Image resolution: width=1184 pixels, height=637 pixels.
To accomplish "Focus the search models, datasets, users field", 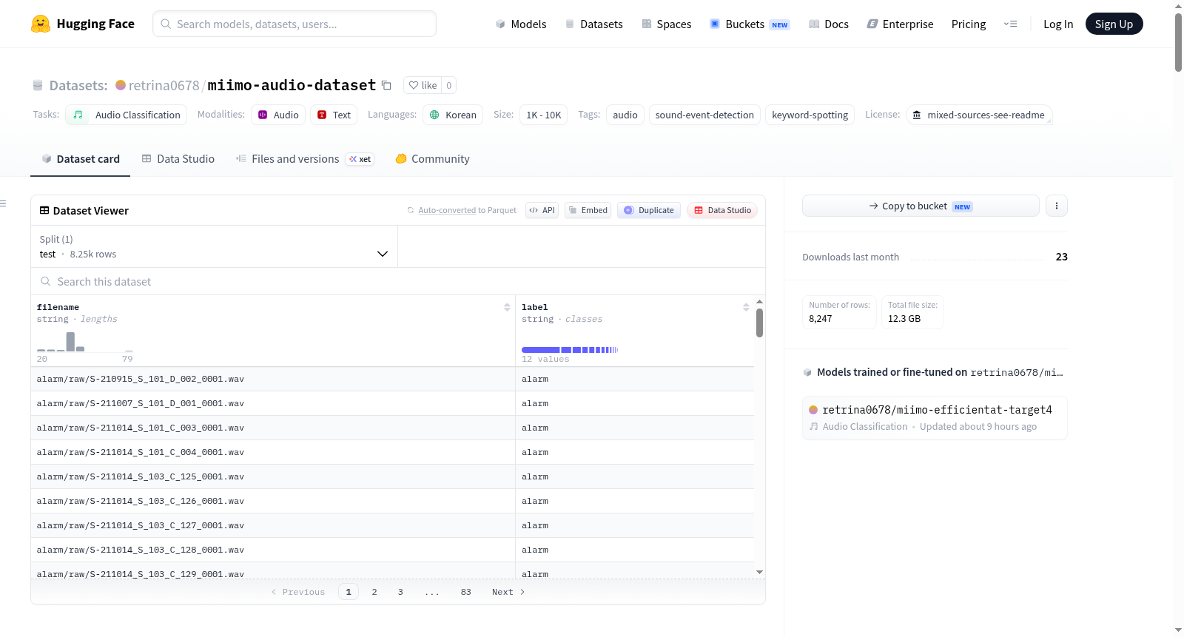I will coord(295,24).
